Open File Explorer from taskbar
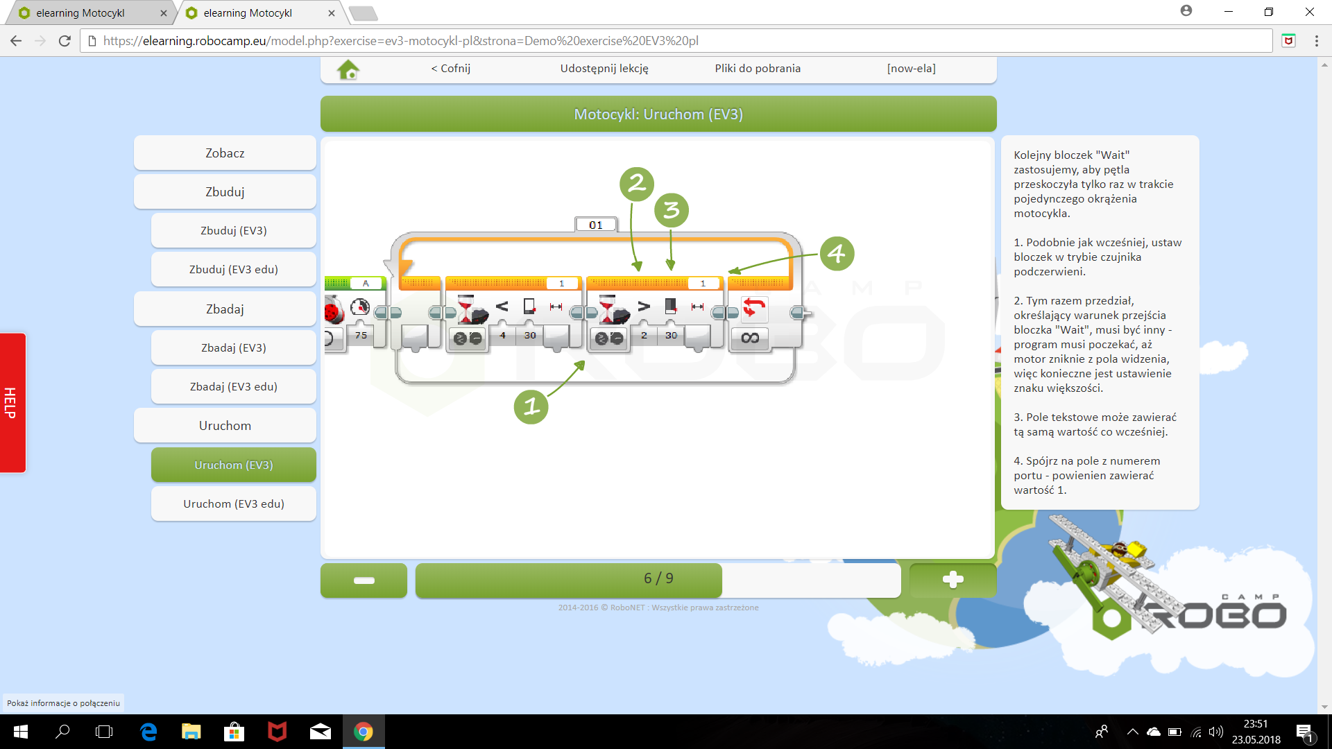The height and width of the screenshot is (749, 1332). pos(191,732)
